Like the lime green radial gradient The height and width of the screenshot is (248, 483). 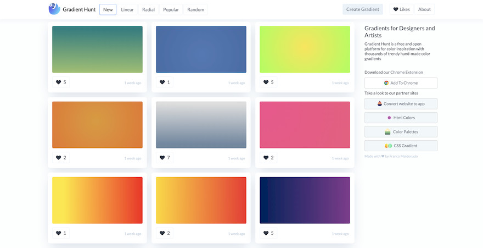pyautogui.click(x=266, y=82)
